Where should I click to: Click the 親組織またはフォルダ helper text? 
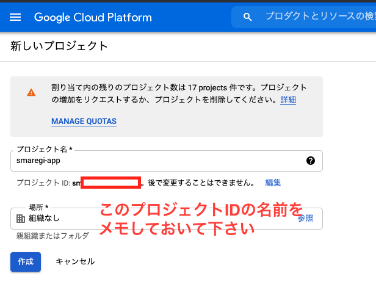[52, 236]
